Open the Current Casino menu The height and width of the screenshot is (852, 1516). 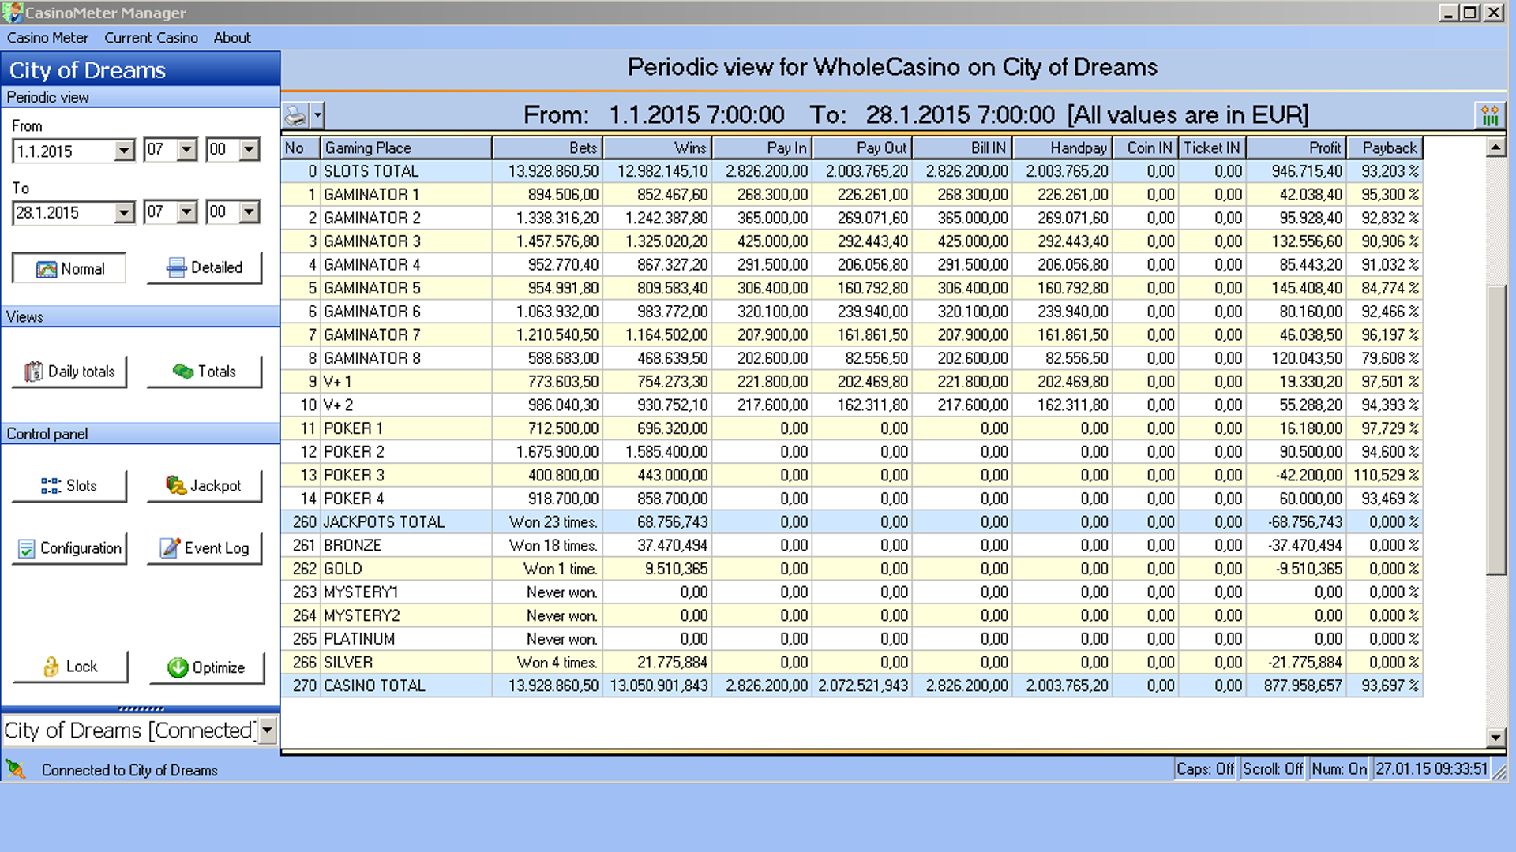point(151,38)
